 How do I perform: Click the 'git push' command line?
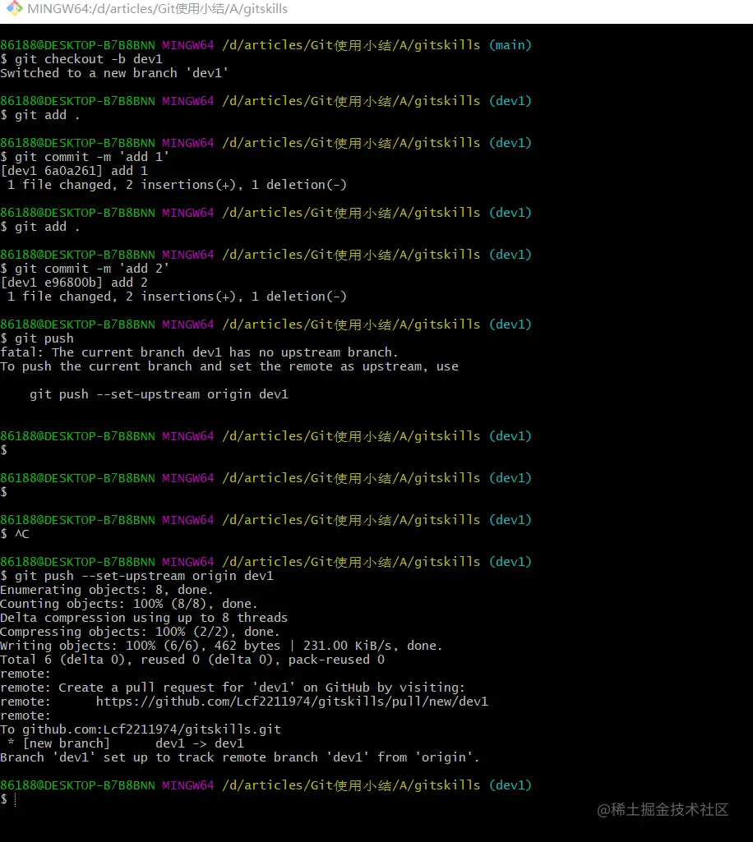click(x=37, y=338)
